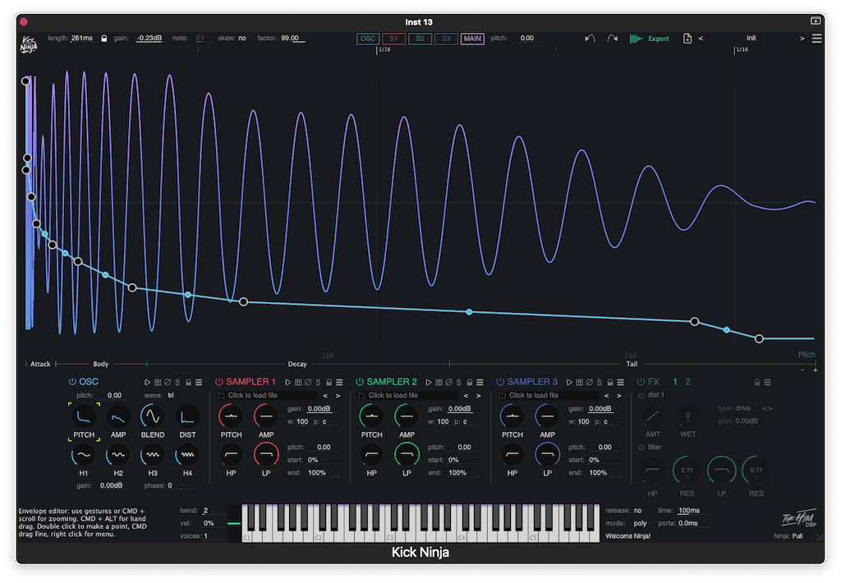Toggle the Sampler 3 power button
841x583 pixels.
tap(500, 382)
